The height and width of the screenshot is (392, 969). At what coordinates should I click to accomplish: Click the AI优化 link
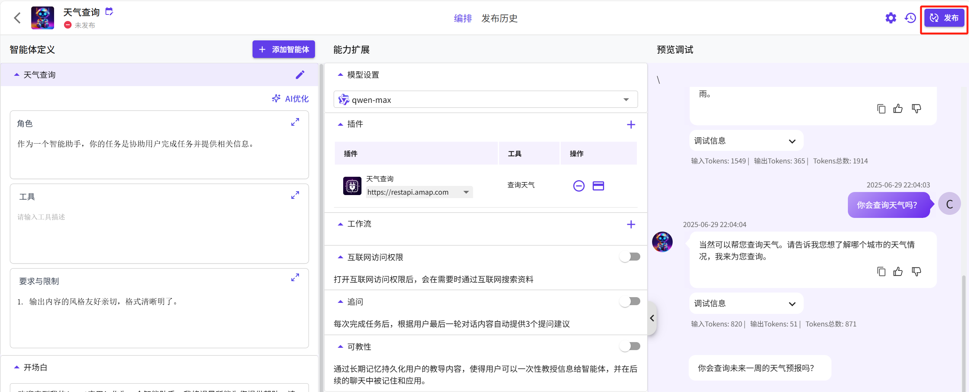point(290,99)
